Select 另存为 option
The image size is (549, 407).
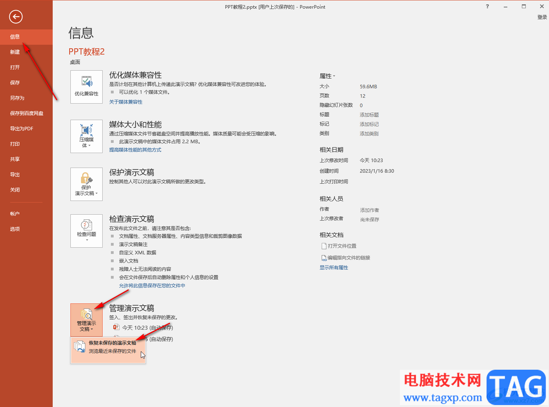(26, 98)
